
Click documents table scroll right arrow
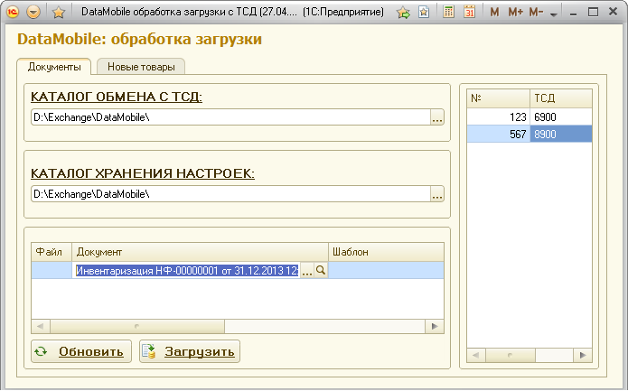434,326
